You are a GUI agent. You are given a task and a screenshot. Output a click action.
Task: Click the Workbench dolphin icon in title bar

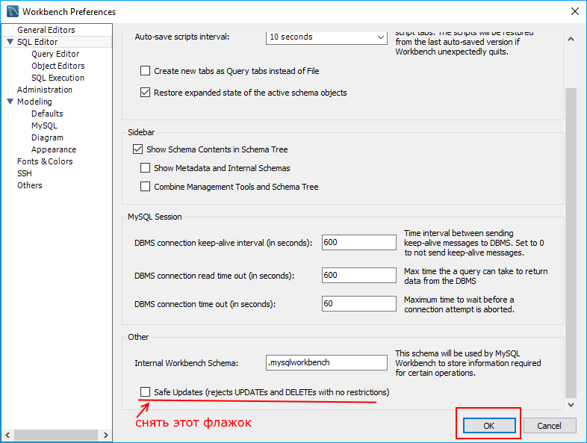(x=12, y=11)
